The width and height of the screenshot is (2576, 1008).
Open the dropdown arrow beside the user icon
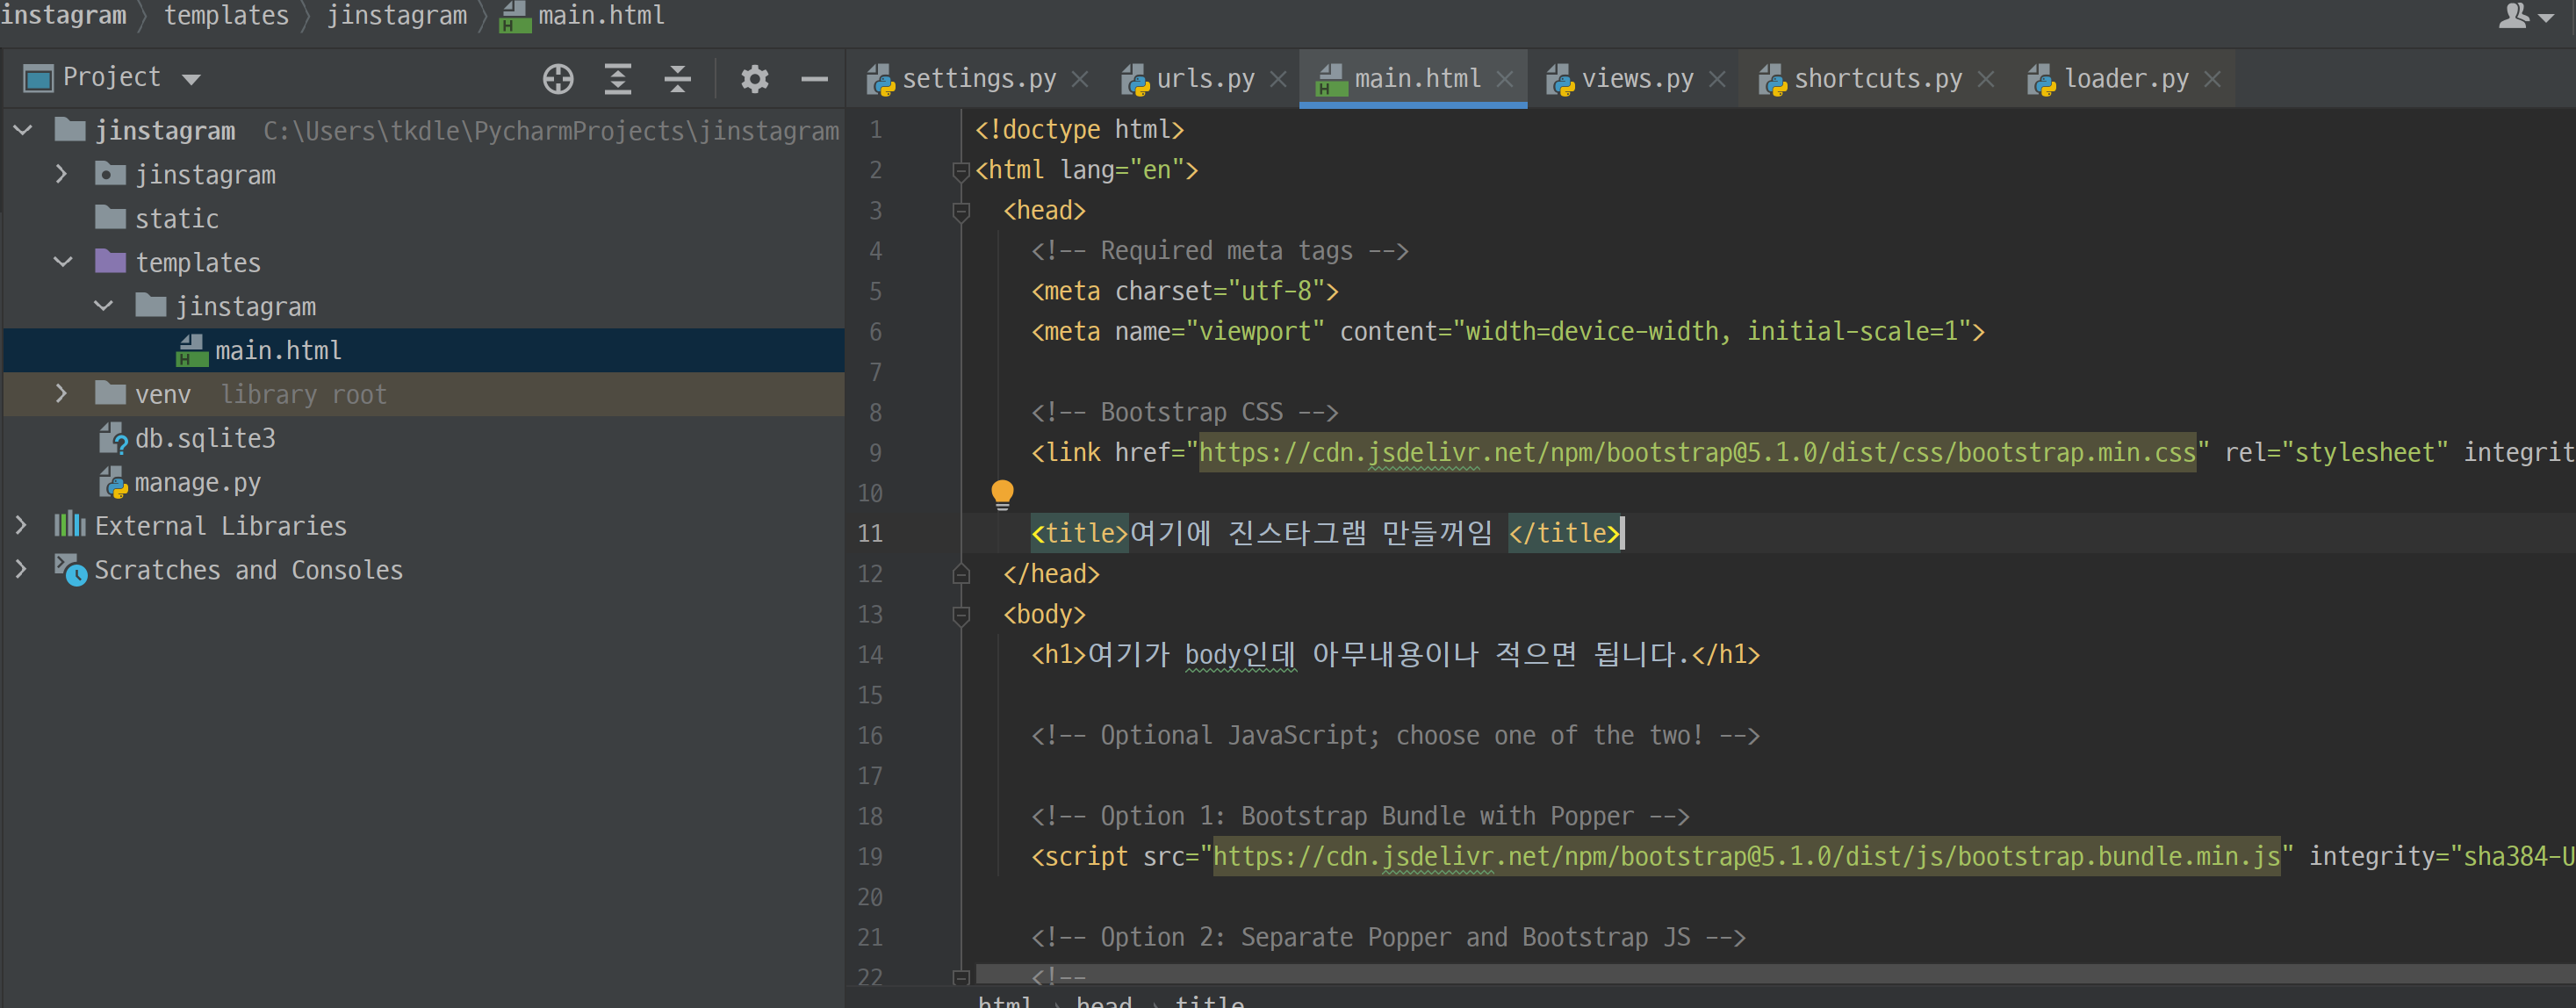(2547, 18)
